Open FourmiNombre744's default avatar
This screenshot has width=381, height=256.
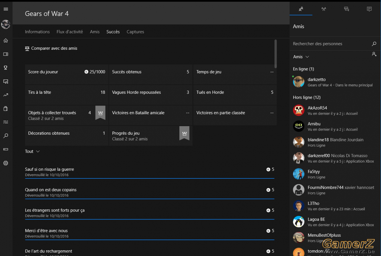point(298,190)
